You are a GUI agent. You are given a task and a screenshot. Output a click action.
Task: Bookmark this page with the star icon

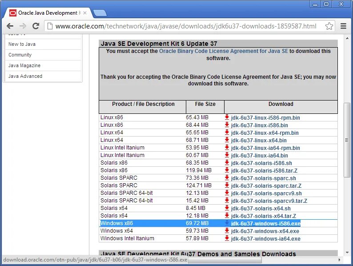[329, 26]
